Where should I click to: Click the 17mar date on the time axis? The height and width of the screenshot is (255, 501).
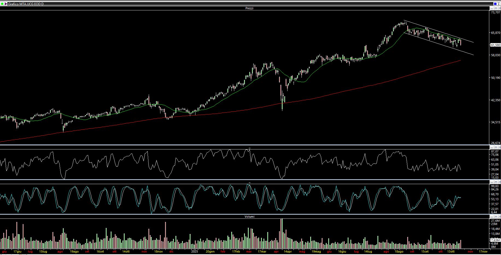click(x=262, y=251)
